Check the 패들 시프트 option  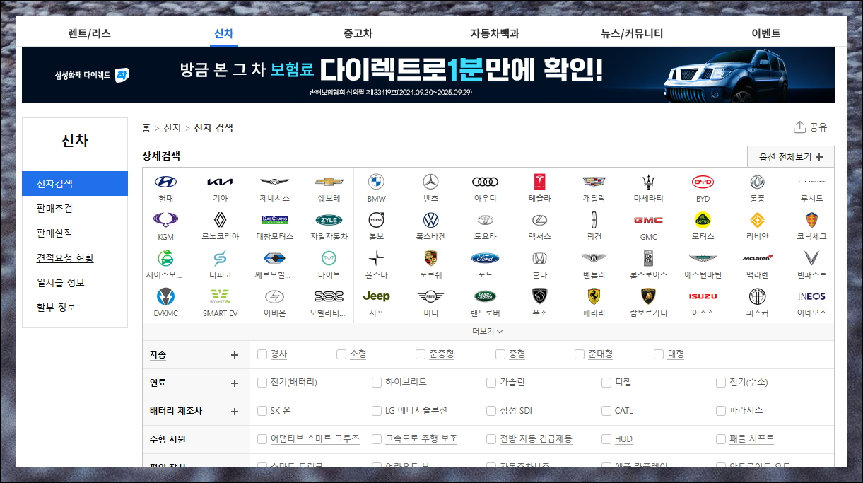(x=721, y=438)
